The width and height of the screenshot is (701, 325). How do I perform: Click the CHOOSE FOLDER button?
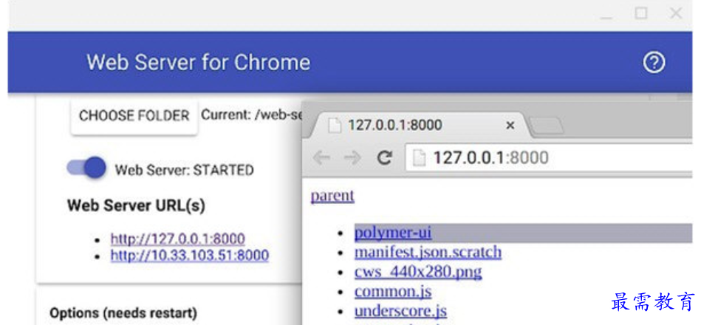[x=134, y=116]
